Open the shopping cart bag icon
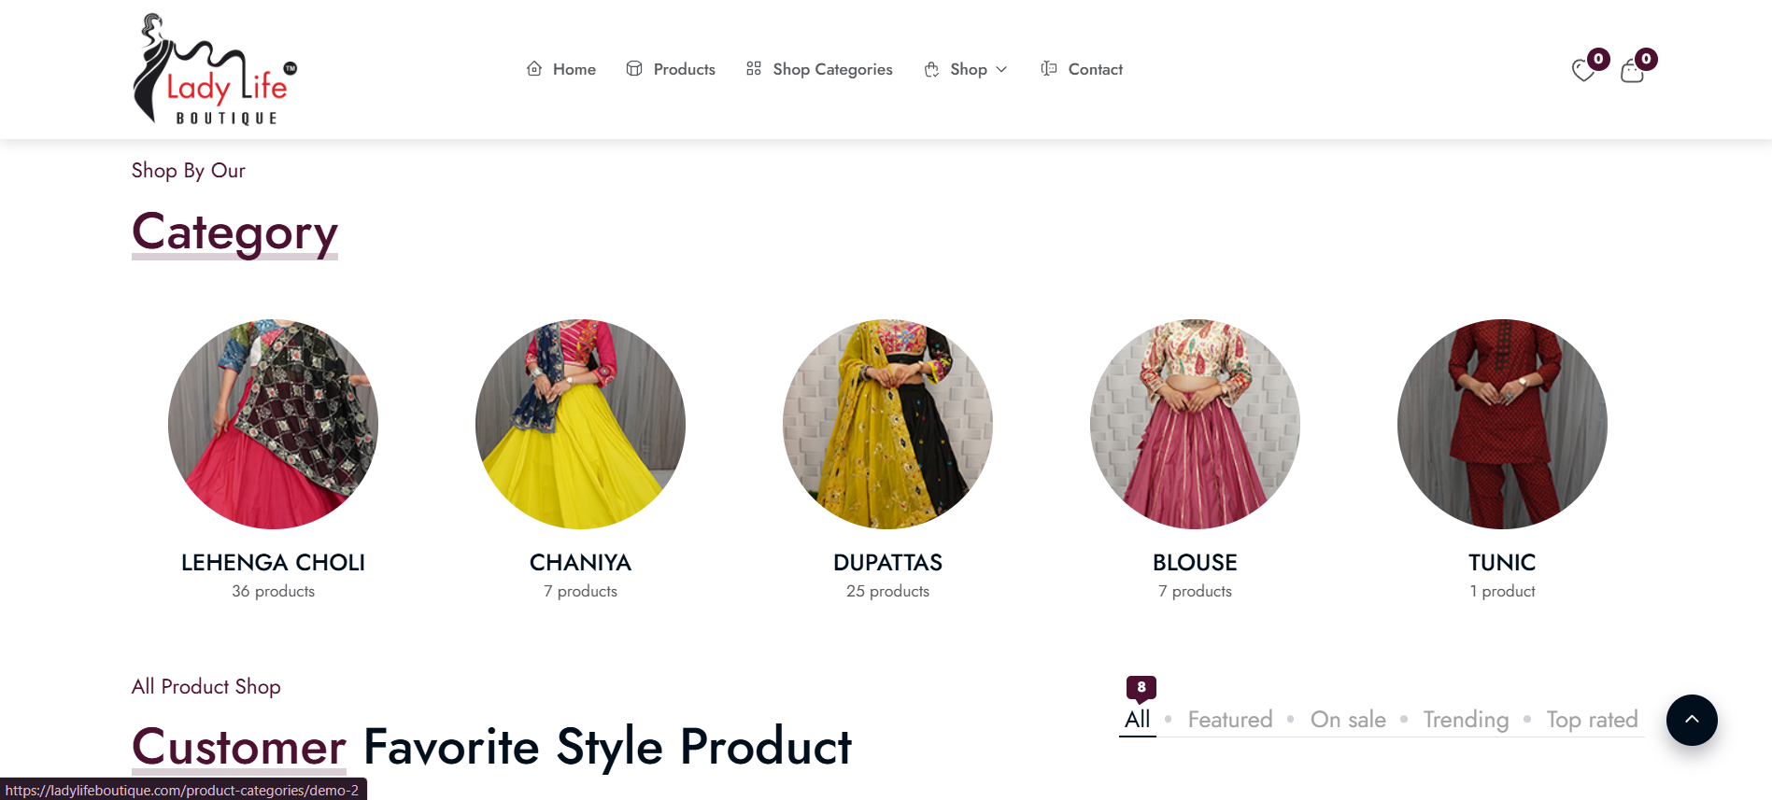The height and width of the screenshot is (800, 1772). click(x=1632, y=71)
